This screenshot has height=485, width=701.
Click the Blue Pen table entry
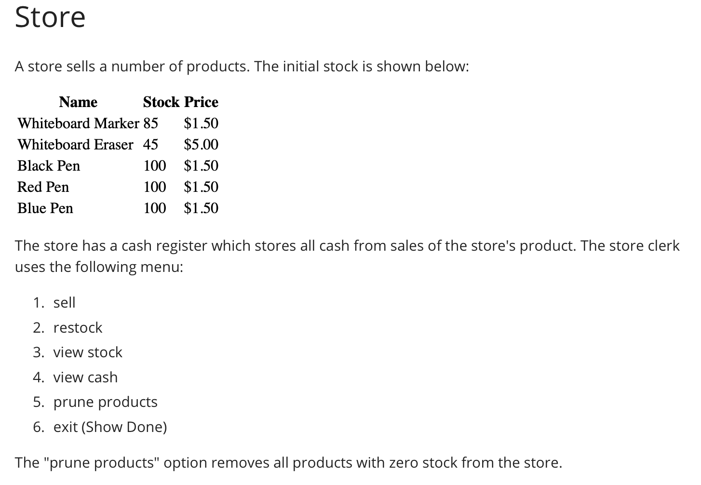click(x=45, y=208)
